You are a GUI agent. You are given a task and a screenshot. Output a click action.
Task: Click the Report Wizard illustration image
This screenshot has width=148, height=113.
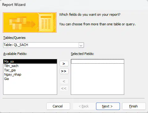(30, 23)
